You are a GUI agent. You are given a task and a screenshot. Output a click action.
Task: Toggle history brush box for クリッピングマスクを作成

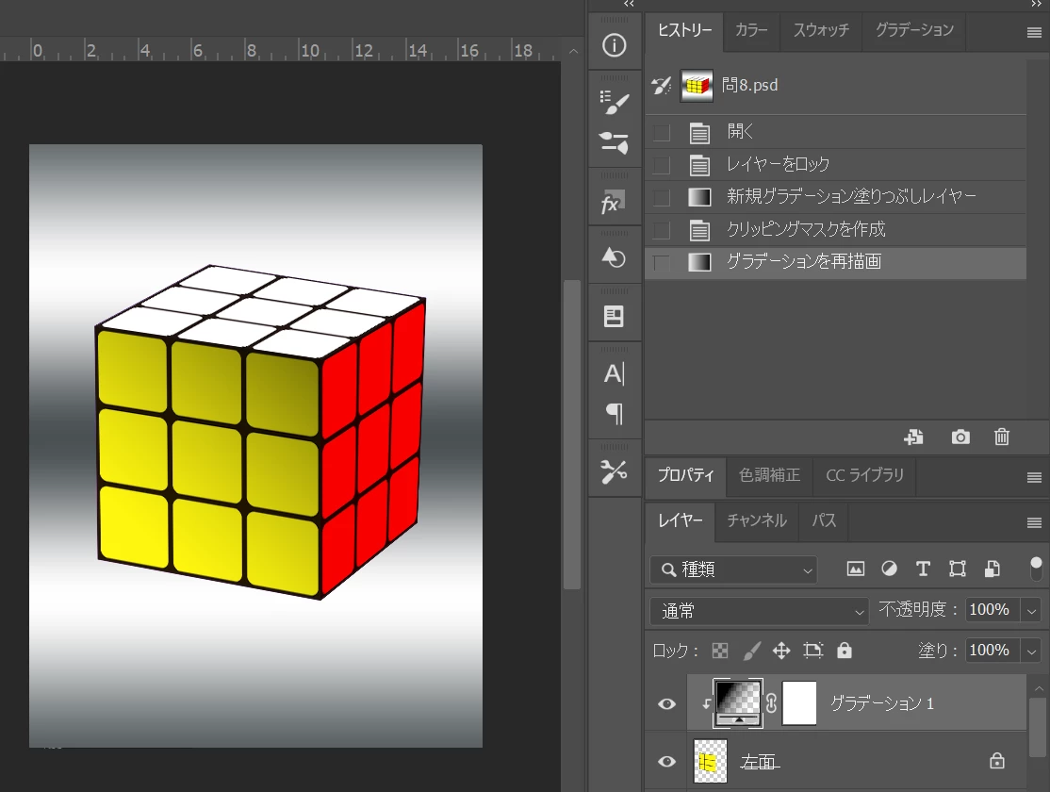click(662, 230)
